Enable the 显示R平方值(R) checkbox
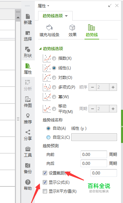Viewport: 123px width, 203px height. click(x=45, y=191)
